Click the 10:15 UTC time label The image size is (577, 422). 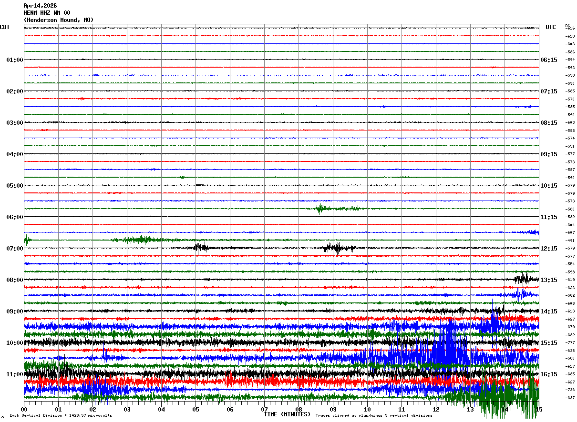549,186
